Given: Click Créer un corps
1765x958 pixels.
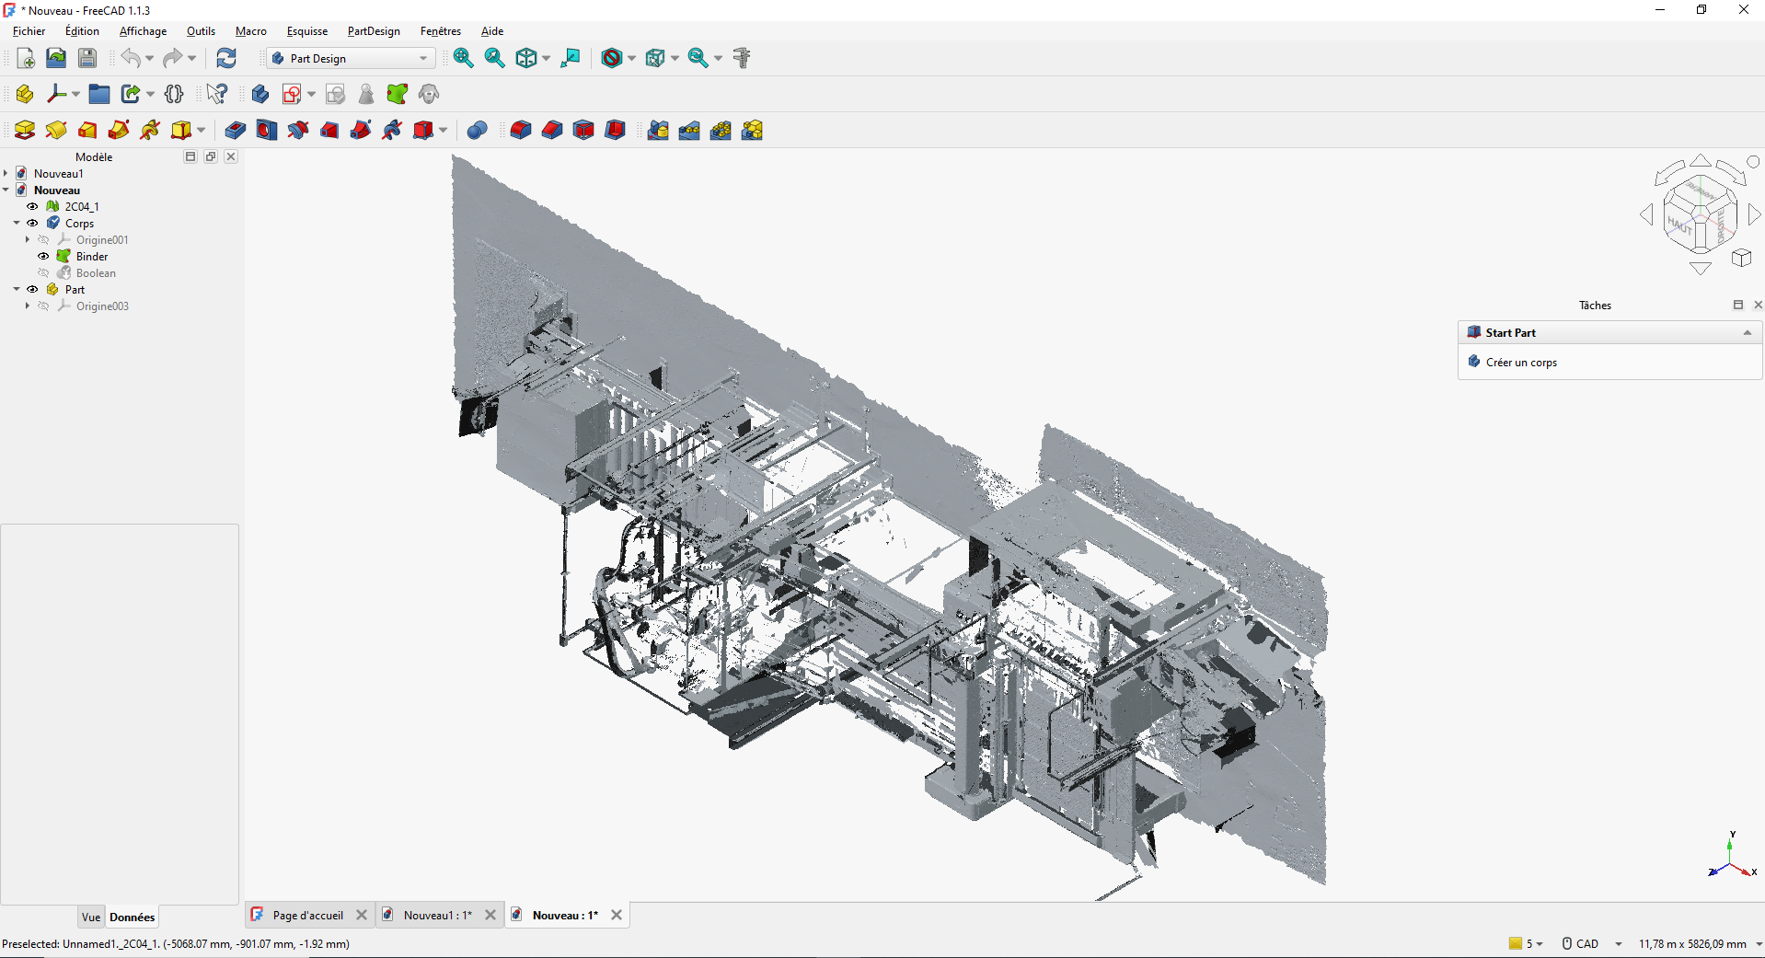Looking at the screenshot, I should [x=1521, y=363].
